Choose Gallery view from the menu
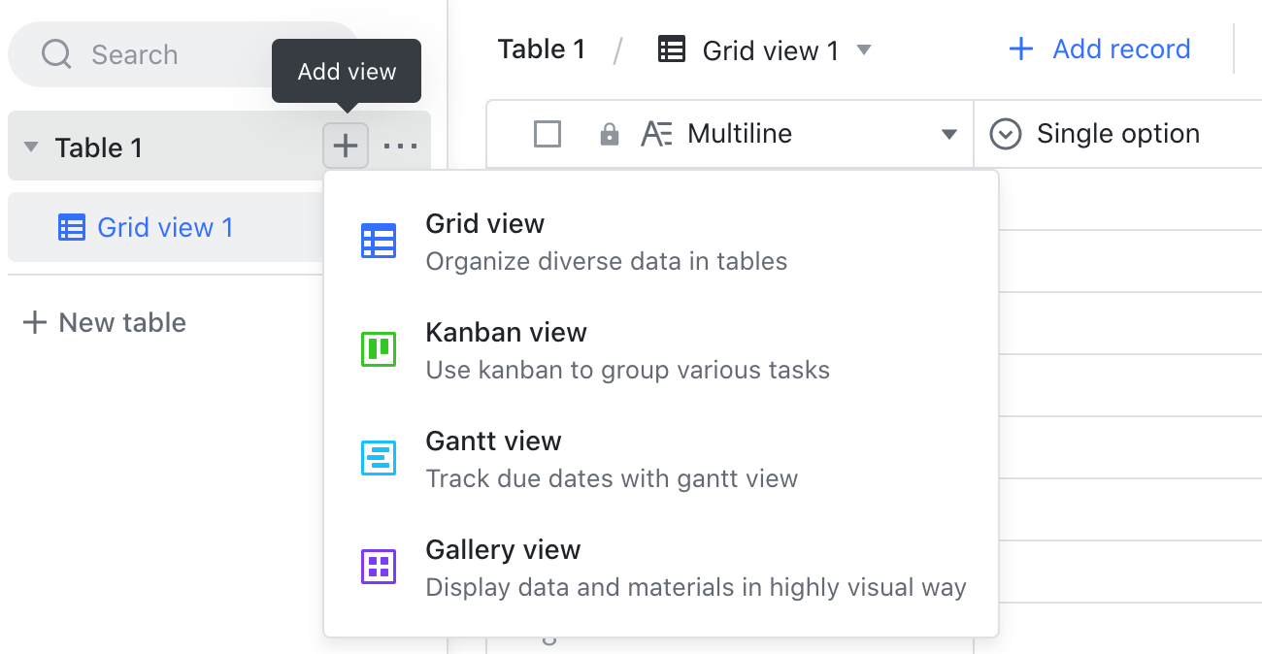Screen dimensions: 1262x654 pos(503,550)
